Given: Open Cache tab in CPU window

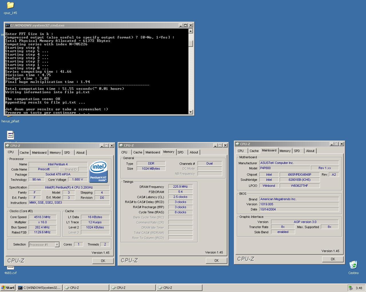Looking at the screenshot, I should [x=24, y=153].
